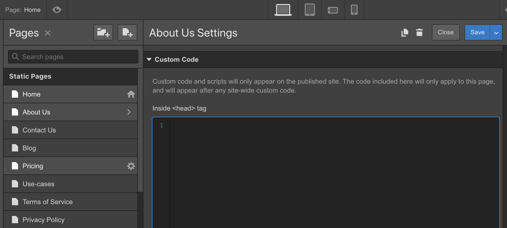Close the About Us Settings panel

coord(445,32)
